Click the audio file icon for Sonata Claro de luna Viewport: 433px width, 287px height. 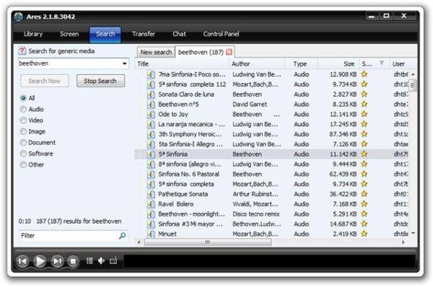click(151, 94)
